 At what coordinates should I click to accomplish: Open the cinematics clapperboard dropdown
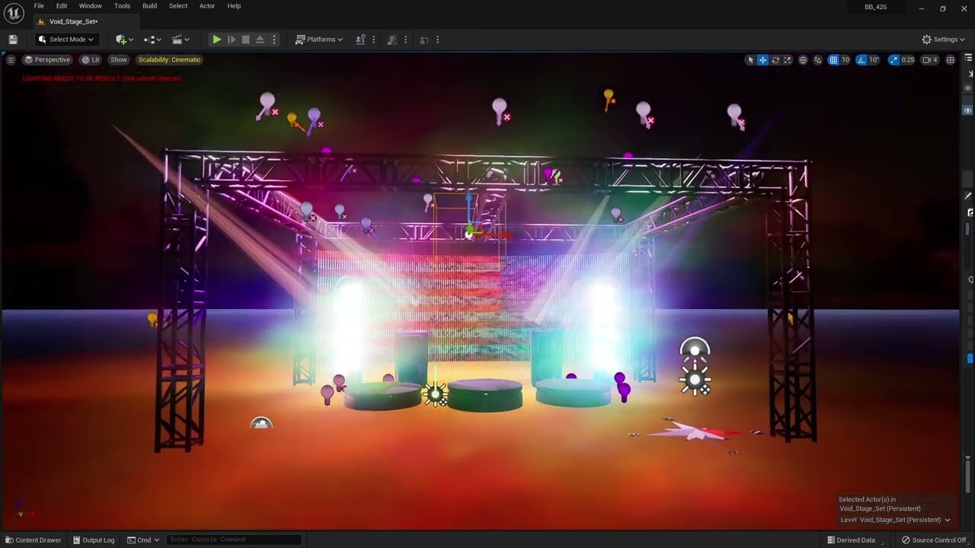click(x=181, y=40)
